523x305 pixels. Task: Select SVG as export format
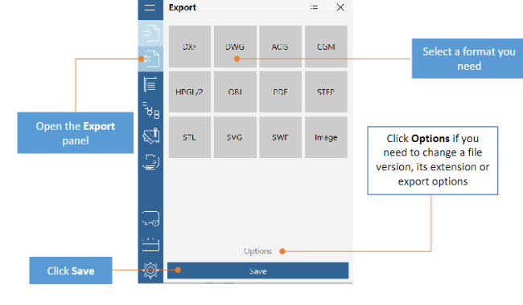click(235, 137)
